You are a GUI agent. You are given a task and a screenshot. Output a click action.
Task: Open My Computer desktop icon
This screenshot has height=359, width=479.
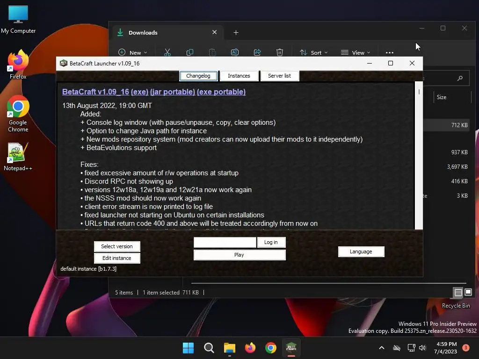18,20
